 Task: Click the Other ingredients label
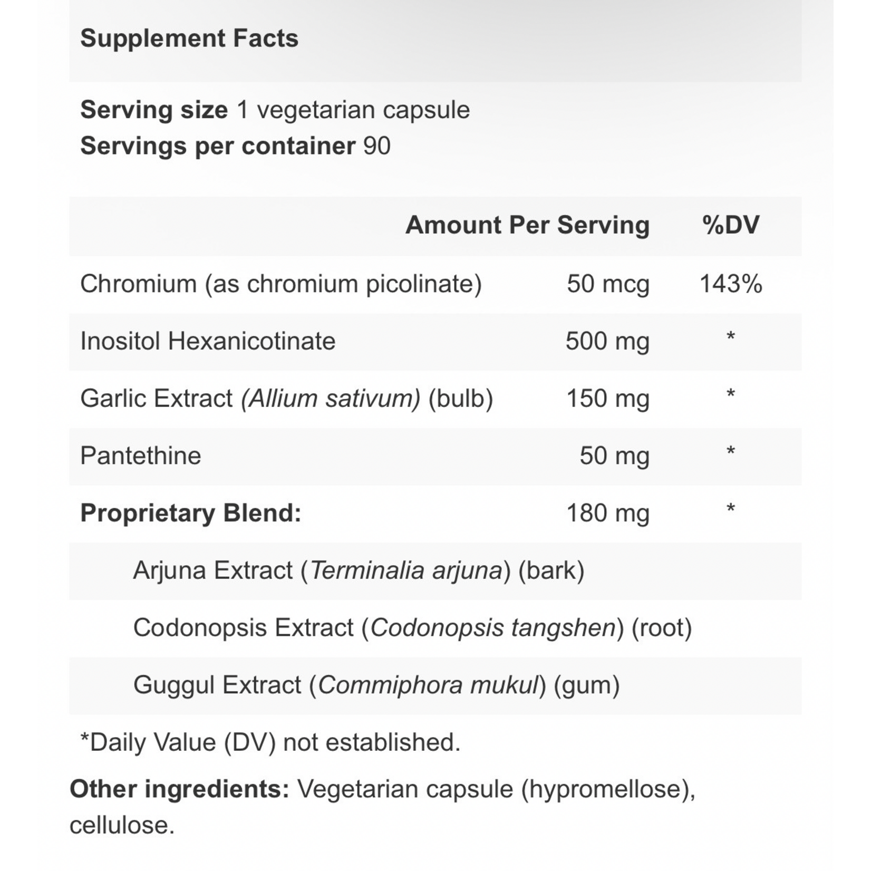click(x=179, y=789)
